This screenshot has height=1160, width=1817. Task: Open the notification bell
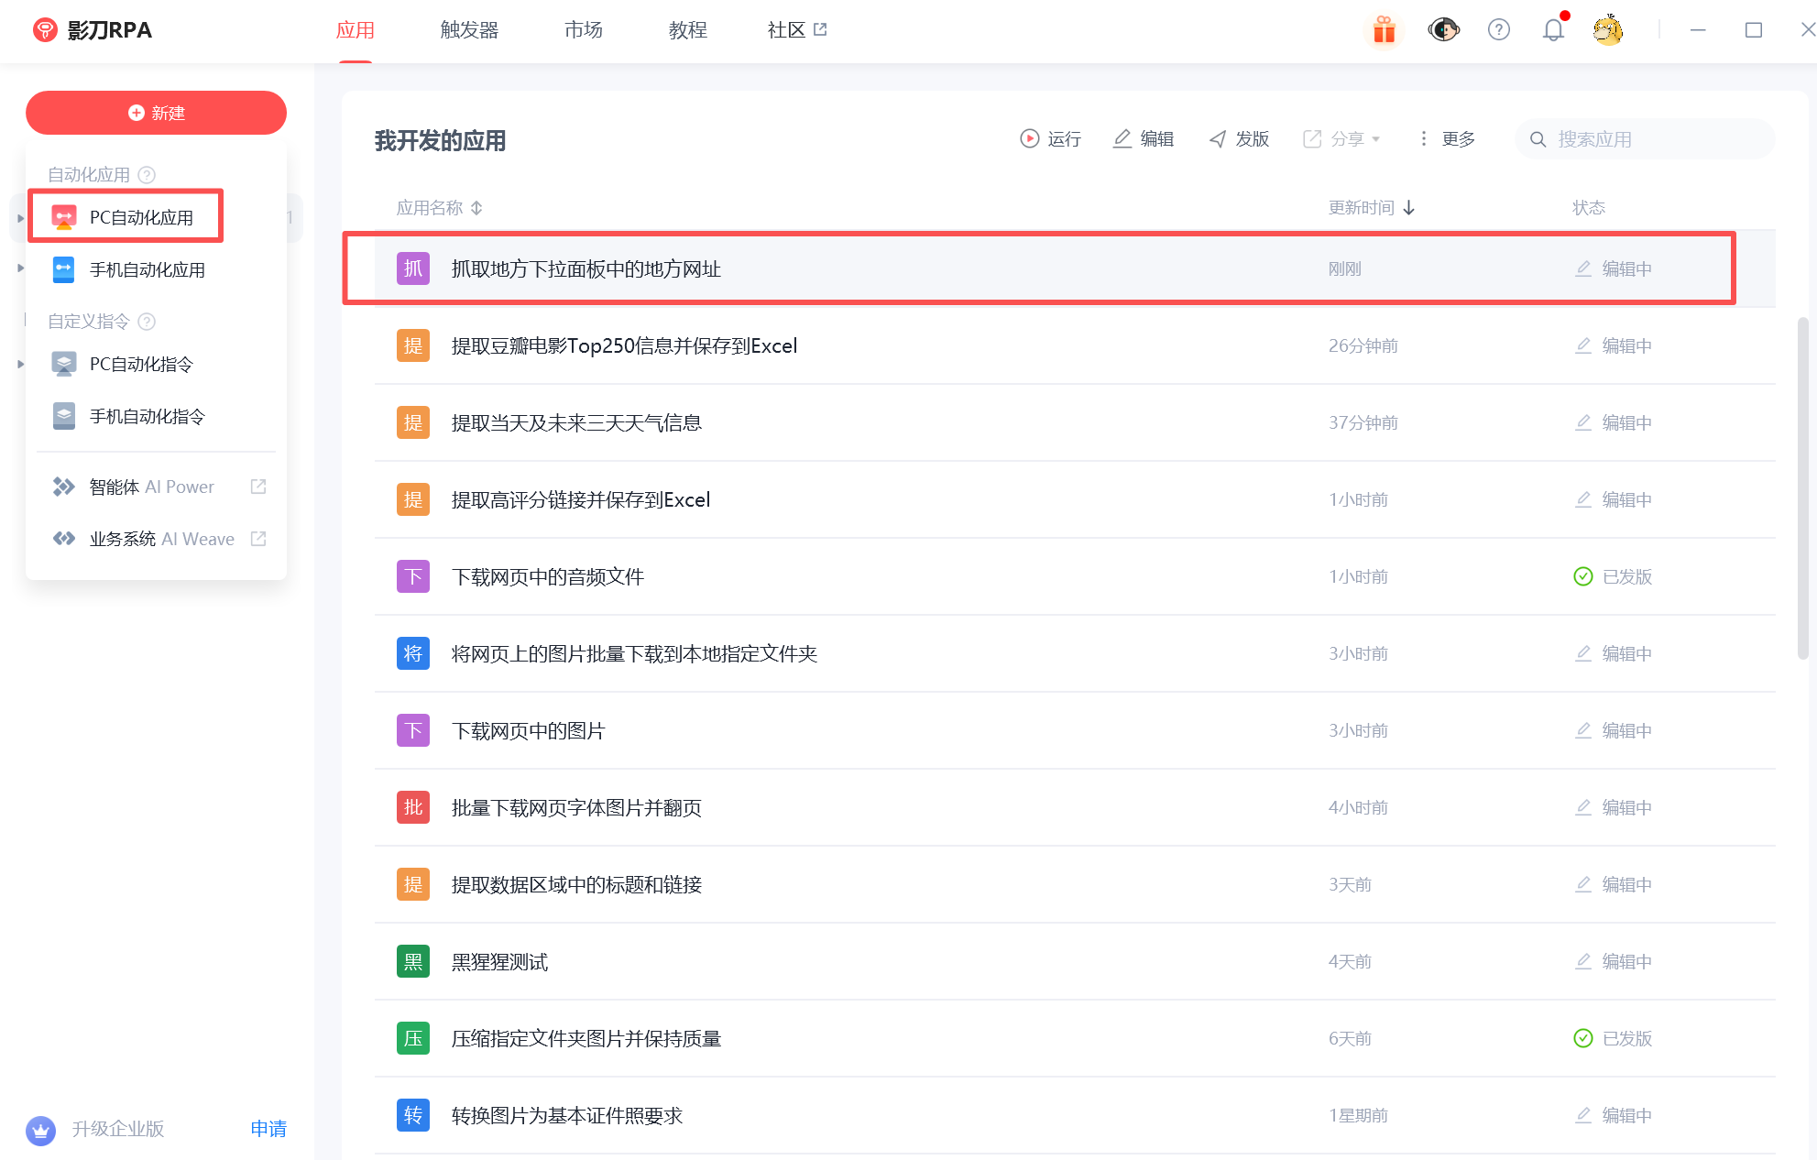pyautogui.click(x=1553, y=30)
